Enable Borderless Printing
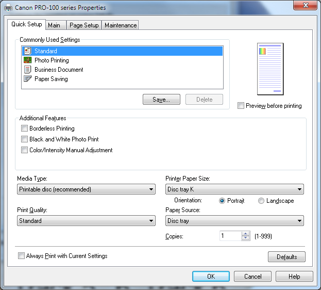Viewport: 321px width, 290px height. (x=24, y=128)
